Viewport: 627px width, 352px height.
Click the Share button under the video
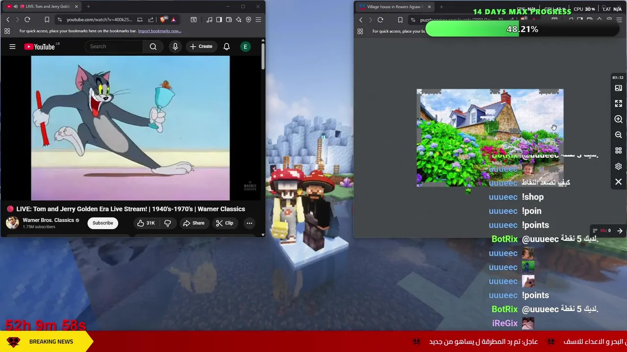tap(193, 223)
